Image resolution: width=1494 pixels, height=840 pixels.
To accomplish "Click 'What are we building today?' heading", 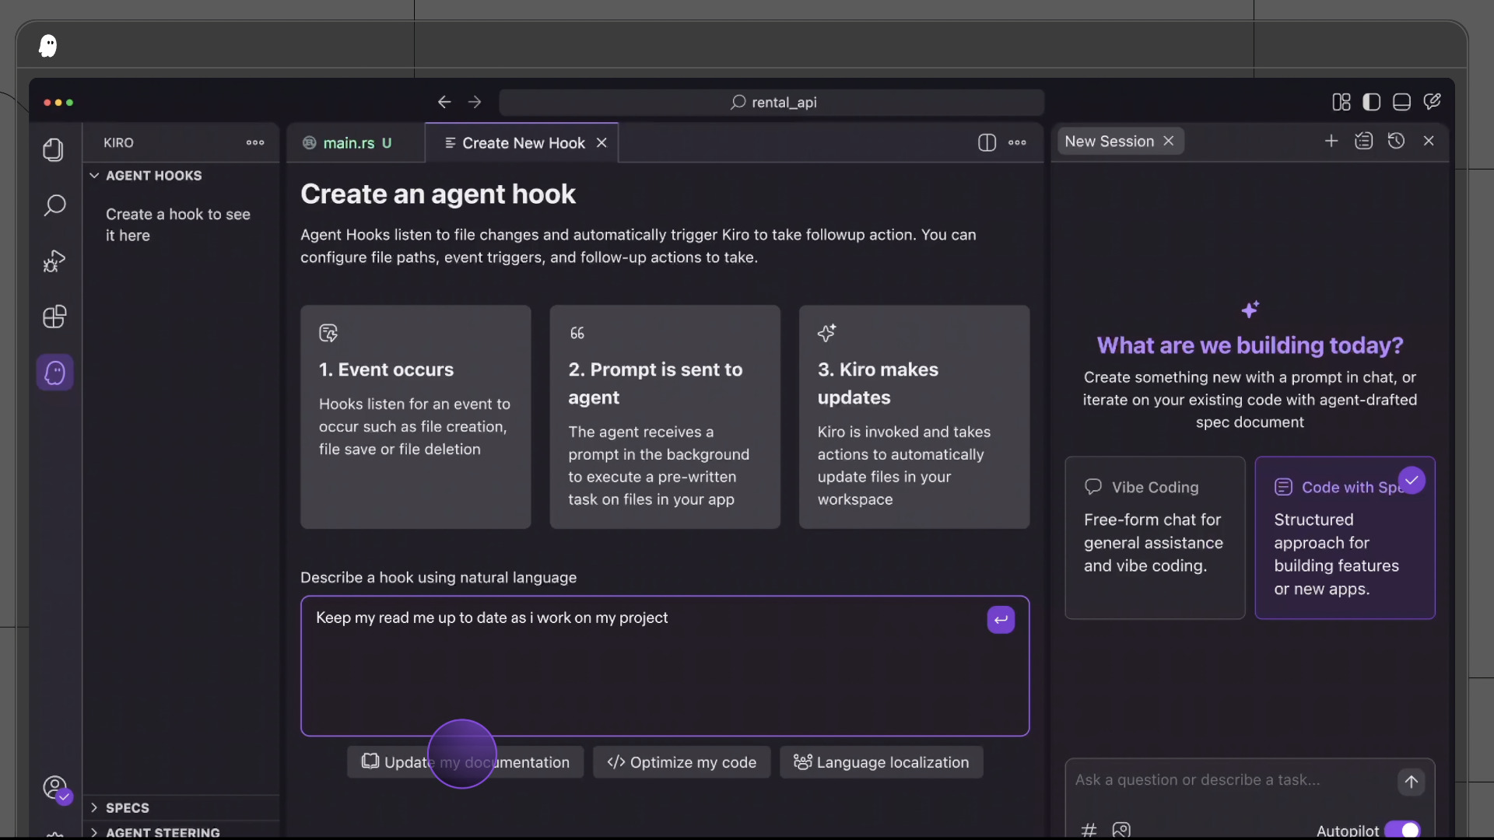I will point(1250,345).
